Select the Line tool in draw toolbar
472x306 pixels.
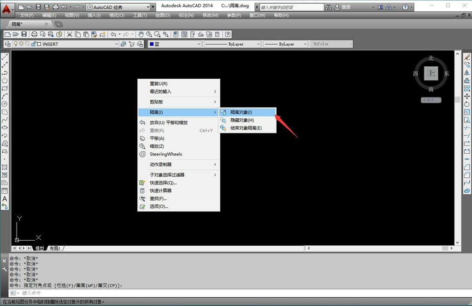pyautogui.click(x=5, y=57)
